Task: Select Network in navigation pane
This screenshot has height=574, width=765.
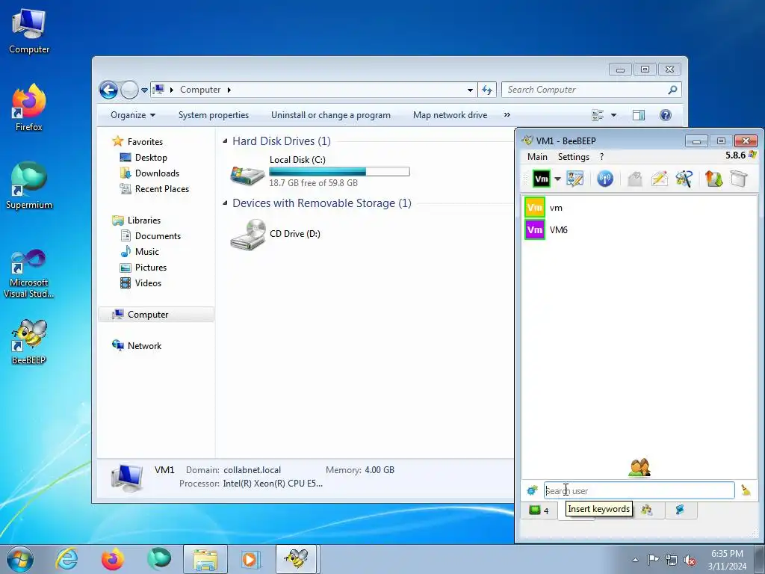Action: pos(144,345)
